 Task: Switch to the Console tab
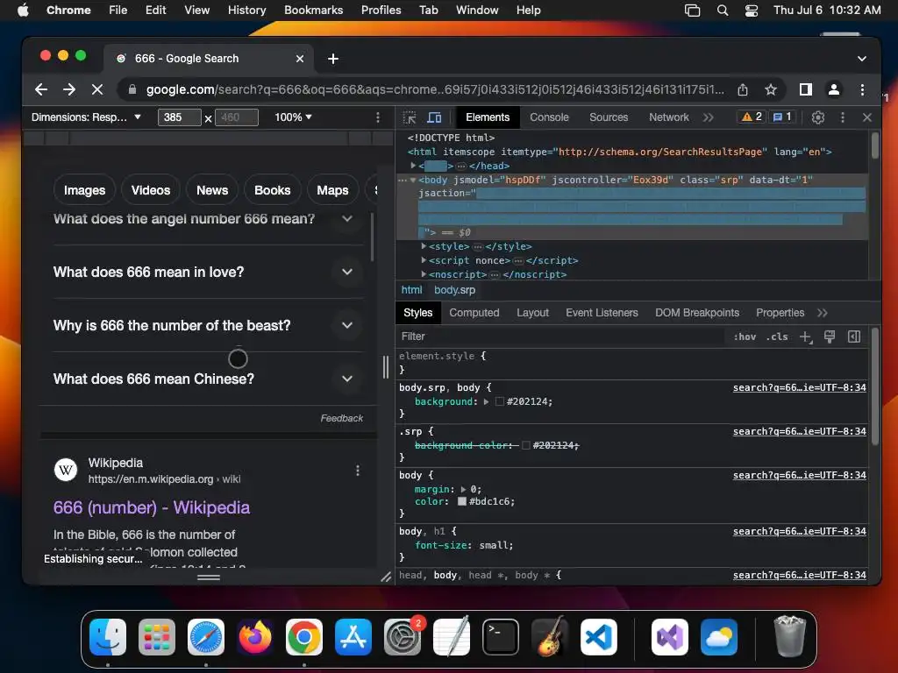[x=549, y=117]
